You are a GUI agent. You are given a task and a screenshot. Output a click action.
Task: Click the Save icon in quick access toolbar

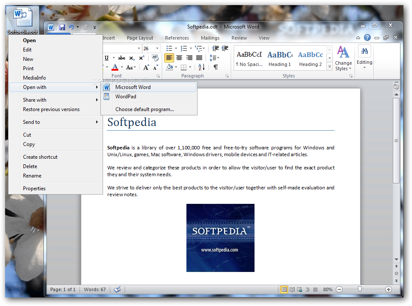(x=62, y=27)
